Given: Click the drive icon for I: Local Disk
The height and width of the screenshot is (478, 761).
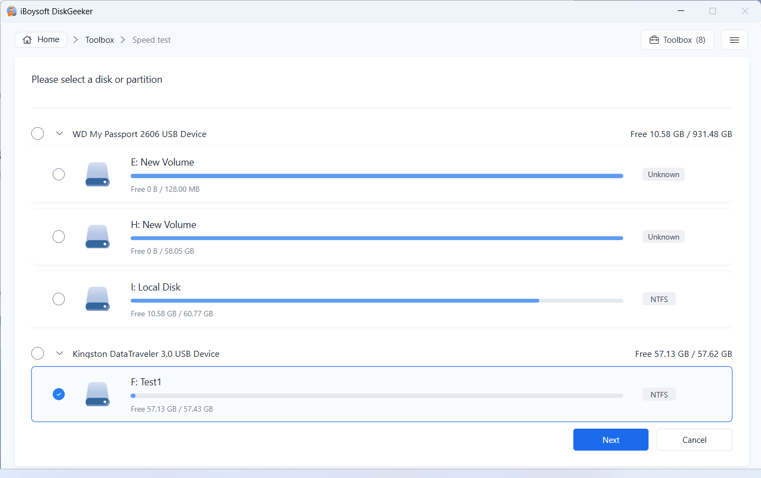Looking at the screenshot, I should (x=98, y=299).
